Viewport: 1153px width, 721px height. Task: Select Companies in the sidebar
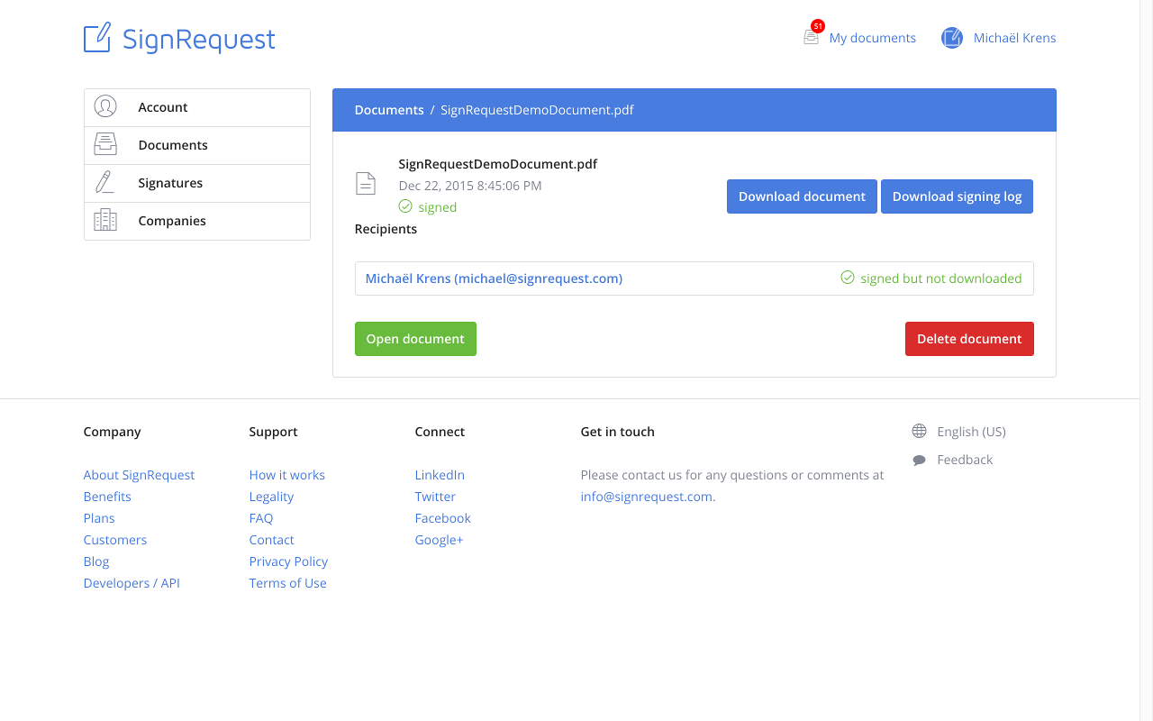point(197,221)
